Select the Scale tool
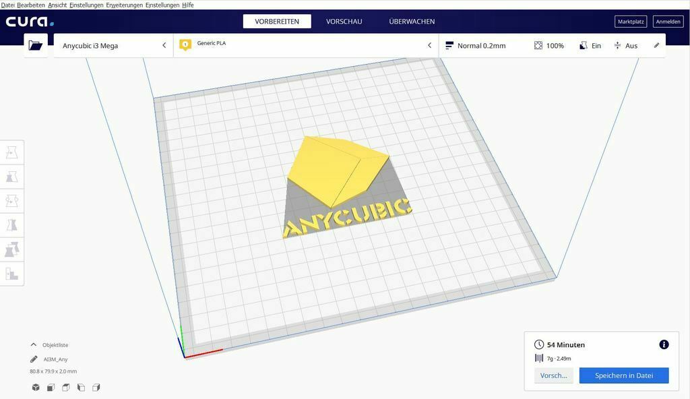This screenshot has width=690, height=399. click(11, 177)
